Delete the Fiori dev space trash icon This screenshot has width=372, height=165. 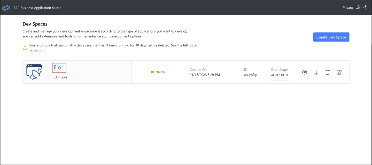pyautogui.click(x=328, y=72)
